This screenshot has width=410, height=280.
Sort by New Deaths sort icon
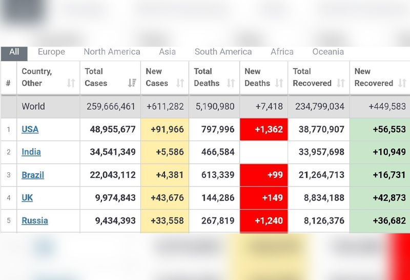[x=279, y=83]
